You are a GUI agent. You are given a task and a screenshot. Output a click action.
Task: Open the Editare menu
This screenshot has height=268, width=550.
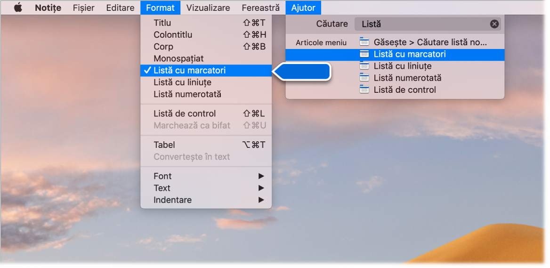coord(121,8)
